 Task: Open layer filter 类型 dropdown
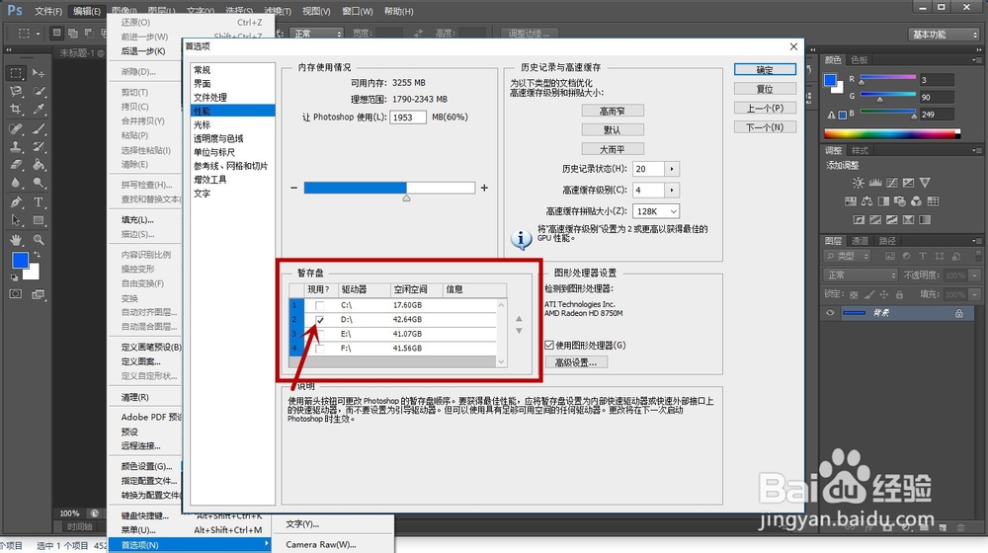point(847,257)
